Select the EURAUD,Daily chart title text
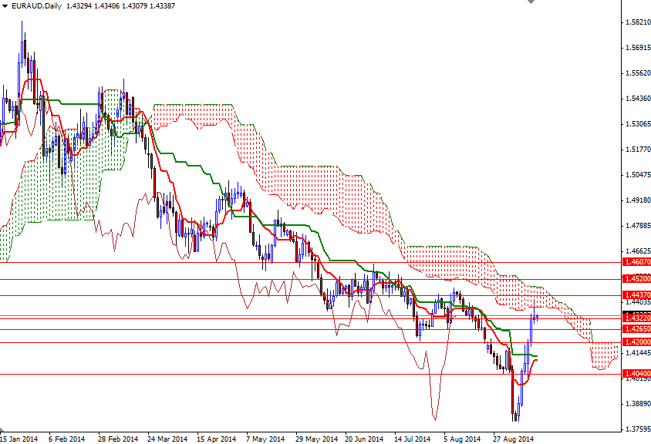 (x=35, y=6)
